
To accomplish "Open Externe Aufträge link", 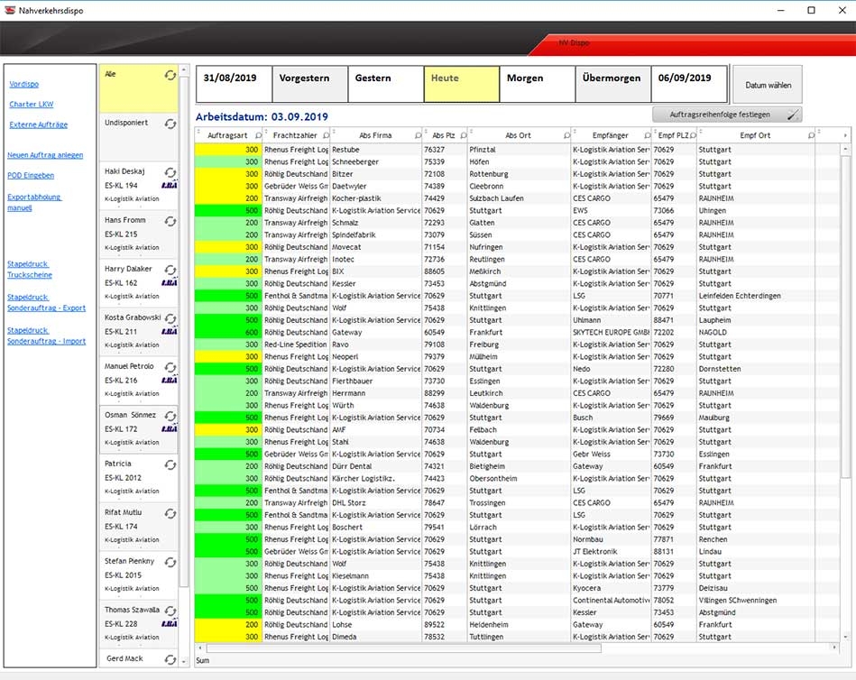I will (x=38, y=124).
